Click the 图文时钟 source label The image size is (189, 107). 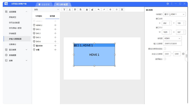(39, 46)
